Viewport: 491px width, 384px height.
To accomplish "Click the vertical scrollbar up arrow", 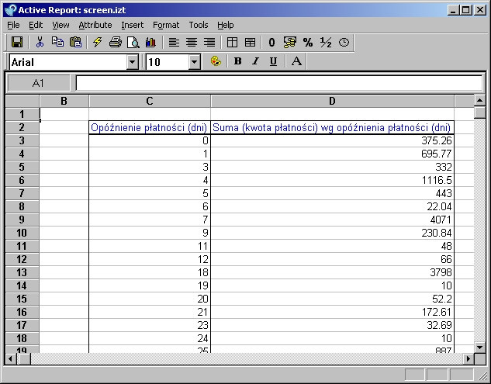I will (x=479, y=101).
